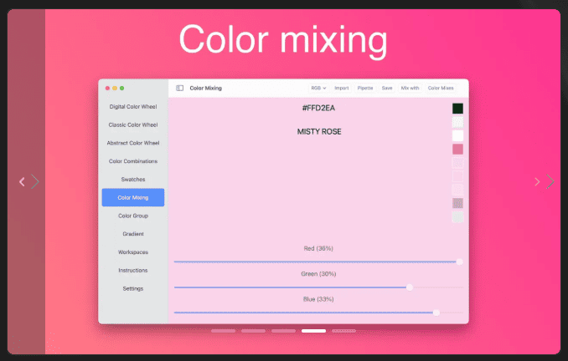The image size is (568, 361).
Task: Click the red close dot of app window
Action: click(x=107, y=89)
